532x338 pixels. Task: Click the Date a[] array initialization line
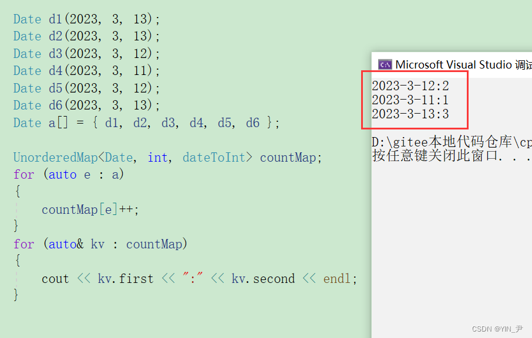147,122
